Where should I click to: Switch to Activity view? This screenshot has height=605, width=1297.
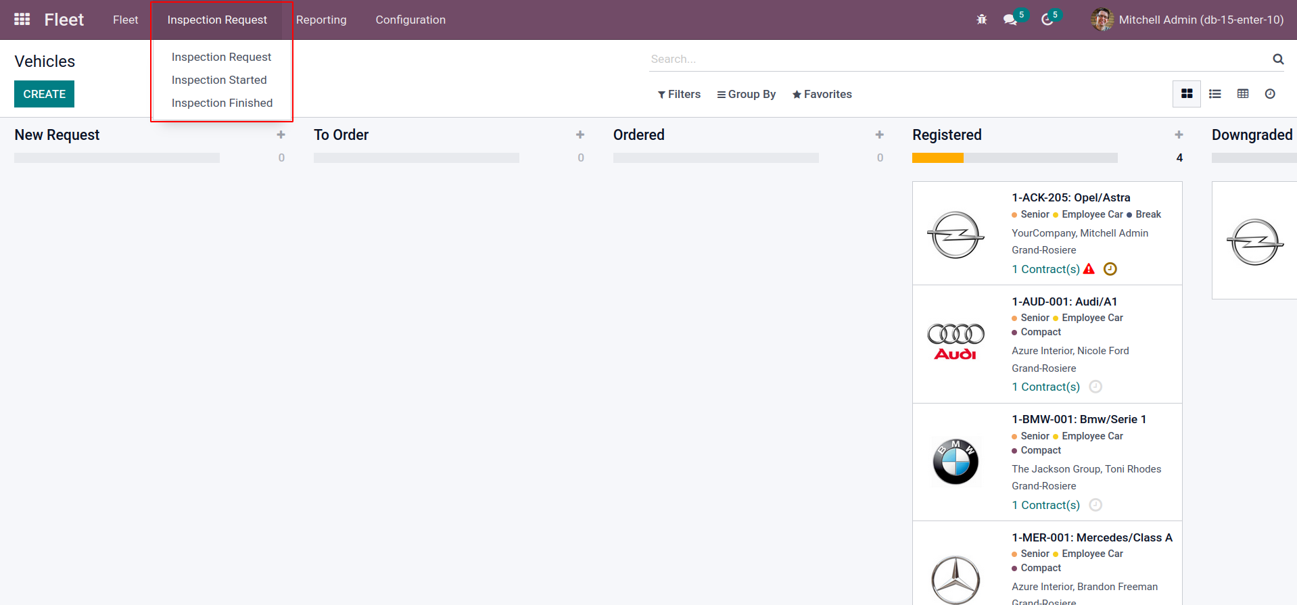click(x=1270, y=94)
